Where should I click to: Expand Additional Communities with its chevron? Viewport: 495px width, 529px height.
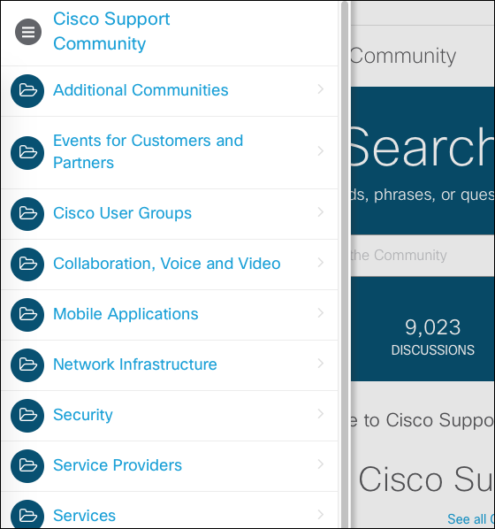click(321, 89)
